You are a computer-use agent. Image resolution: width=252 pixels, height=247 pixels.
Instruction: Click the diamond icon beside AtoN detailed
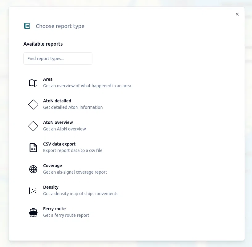[x=33, y=105]
